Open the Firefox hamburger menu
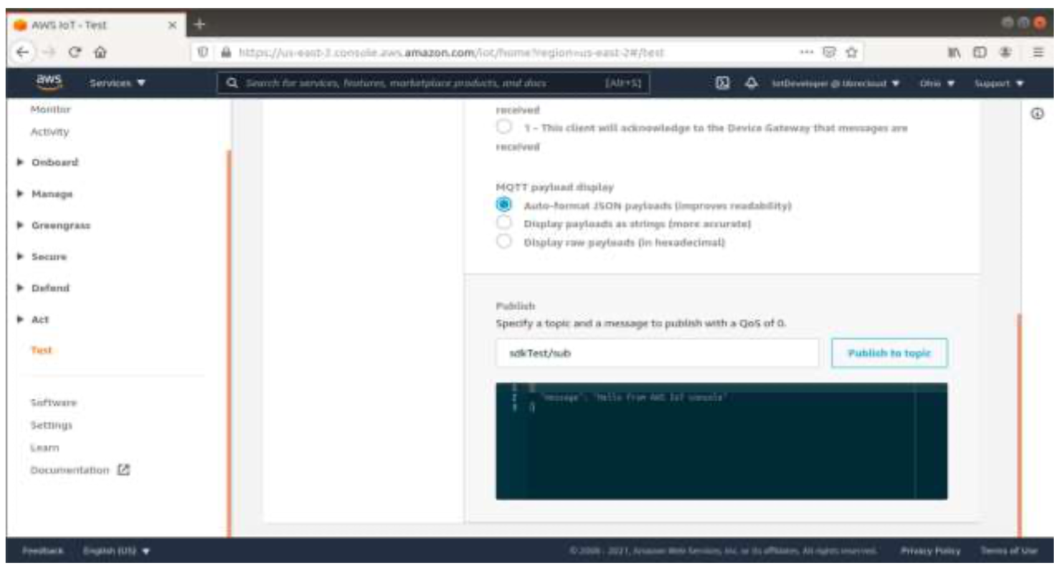Screen dimensions: 1060x571 click(1038, 52)
